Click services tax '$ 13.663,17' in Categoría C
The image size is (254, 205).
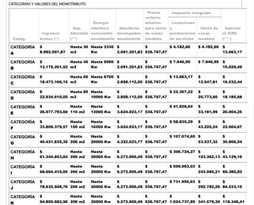pos(181,77)
